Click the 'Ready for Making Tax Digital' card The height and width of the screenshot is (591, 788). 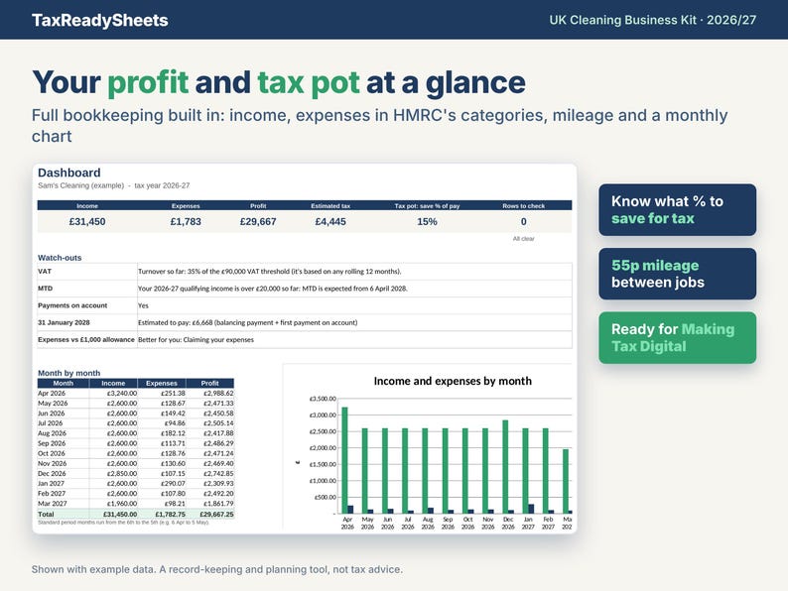(x=677, y=337)
